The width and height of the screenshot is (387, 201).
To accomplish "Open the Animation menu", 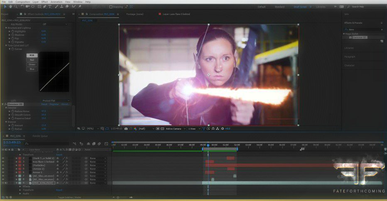I will [56, 2].
